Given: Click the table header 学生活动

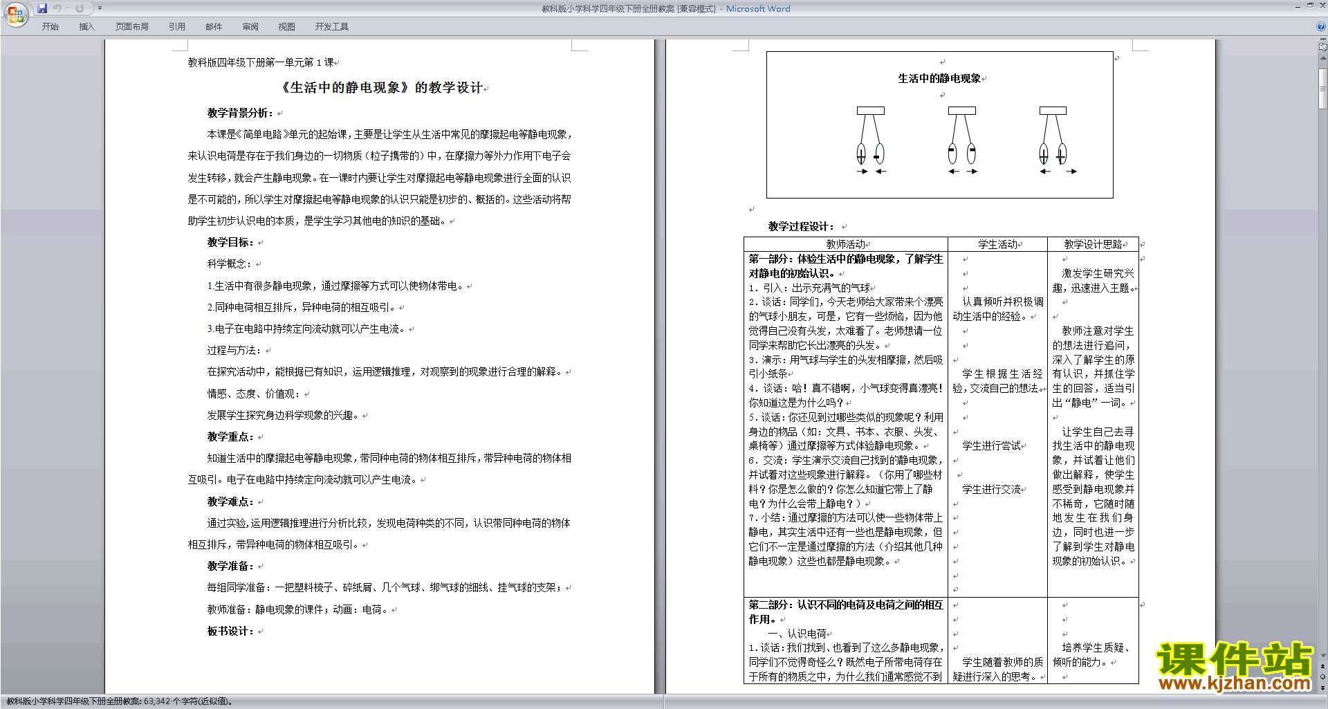Looking at the screenshot, I should tap(997, 244).
